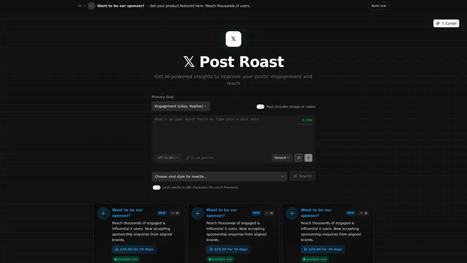Click 'Available now' badge on the first sponsor card
Viewport: 467px width, 263px height.
point(126,259)
